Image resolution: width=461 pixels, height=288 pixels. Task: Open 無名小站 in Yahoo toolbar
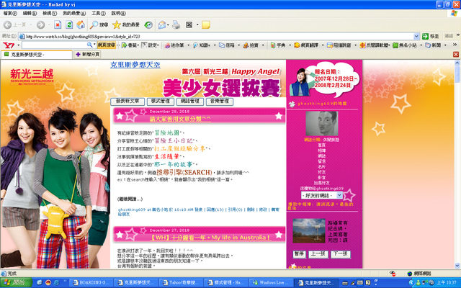405,45
